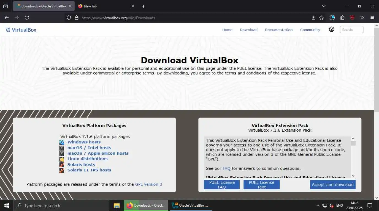The height and width of the screenshot is (211, 379).
Task: Open the Download navigation item
Action: point(248,30)
